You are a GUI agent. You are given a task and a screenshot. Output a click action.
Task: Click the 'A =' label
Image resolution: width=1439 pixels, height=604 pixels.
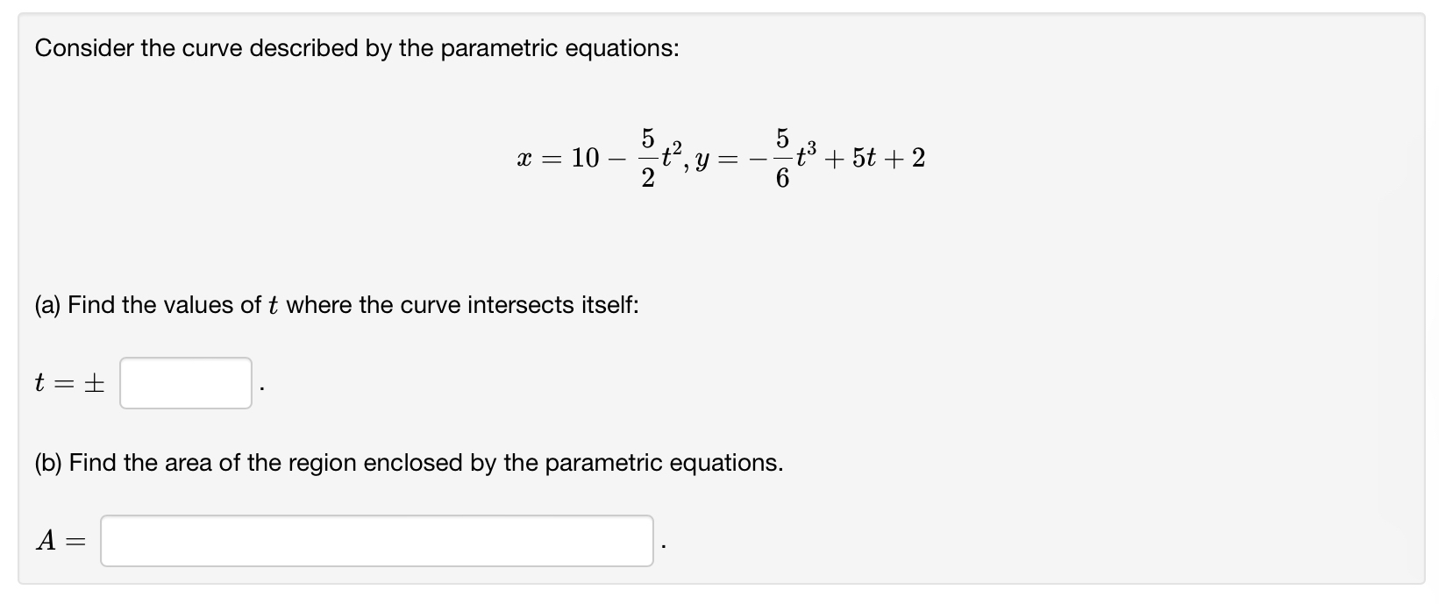tap(61, 541)
